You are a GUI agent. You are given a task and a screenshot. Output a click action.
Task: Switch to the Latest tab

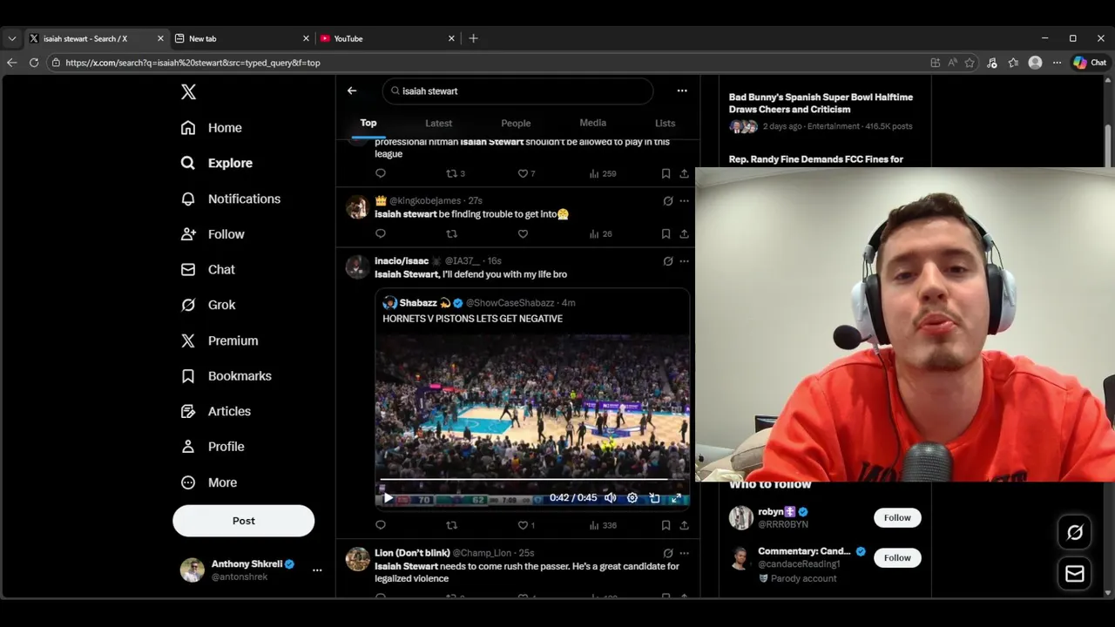(x=438, y=123)
